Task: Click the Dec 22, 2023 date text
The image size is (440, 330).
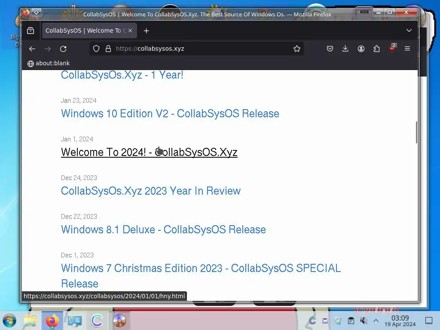Action: pos(79,217)
